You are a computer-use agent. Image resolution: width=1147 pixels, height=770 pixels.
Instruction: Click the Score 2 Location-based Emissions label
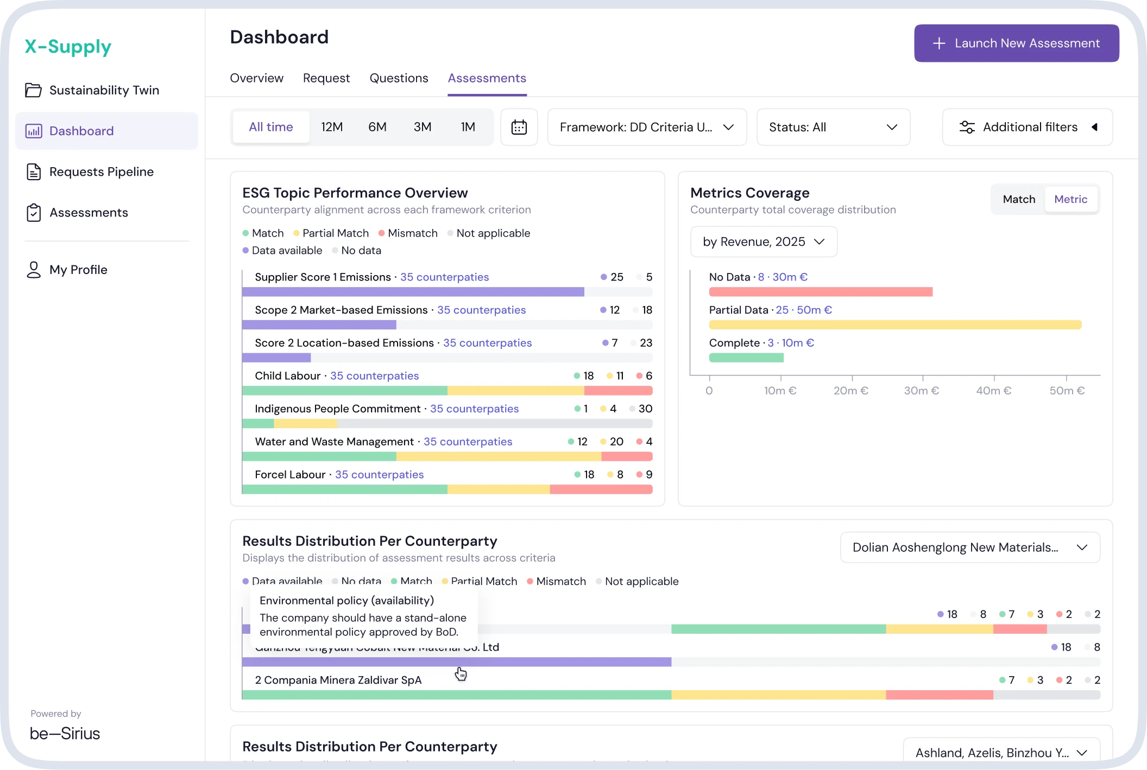[344, 343]
